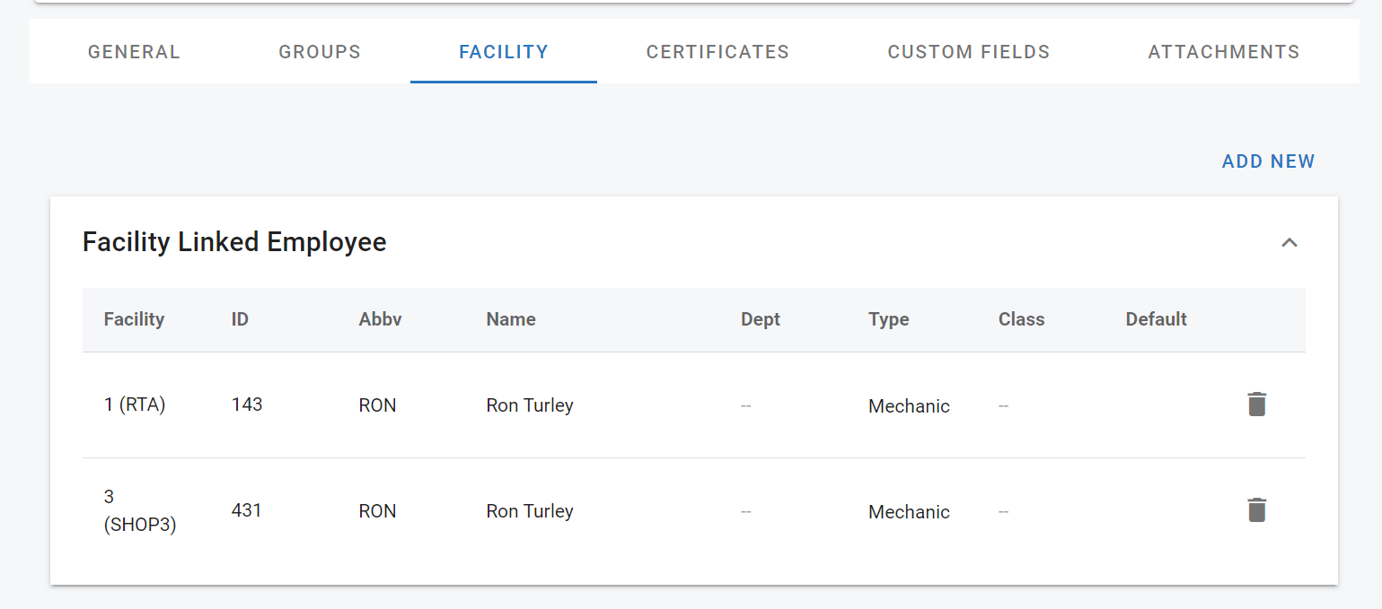
Task: Open the Custom Fields tab
Action: pos(968,52)
